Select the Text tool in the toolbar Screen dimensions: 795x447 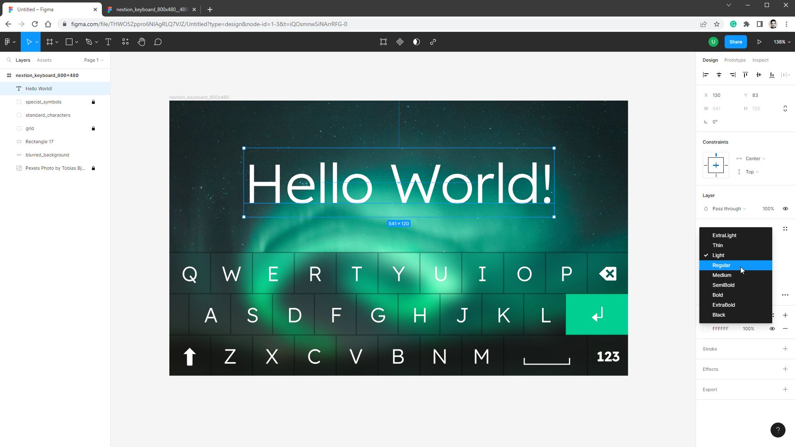point(108,41)
